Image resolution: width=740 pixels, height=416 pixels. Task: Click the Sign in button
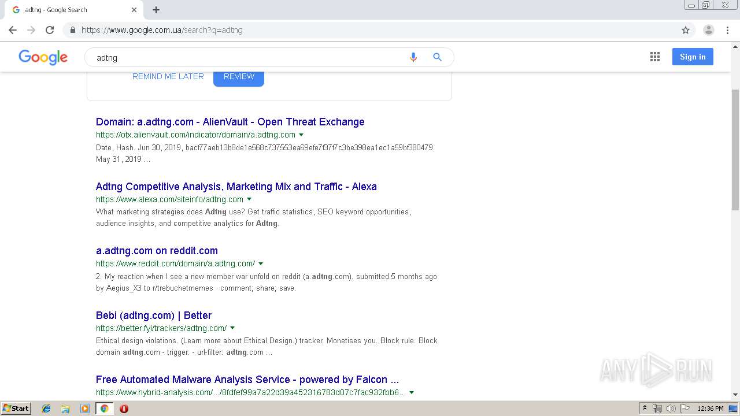coord(693,57)
